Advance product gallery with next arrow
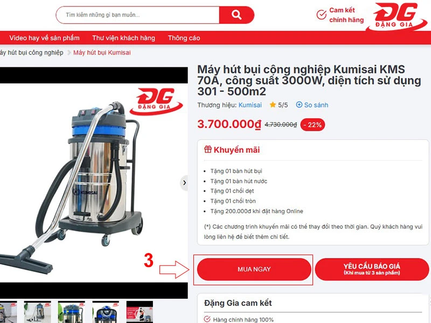This screenshot has height=323, width=431. [184, 182]
